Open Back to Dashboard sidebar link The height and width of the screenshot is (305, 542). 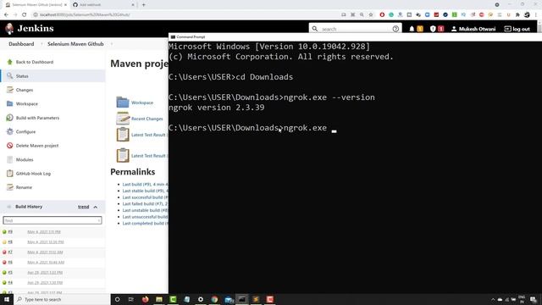pos(35,62)
